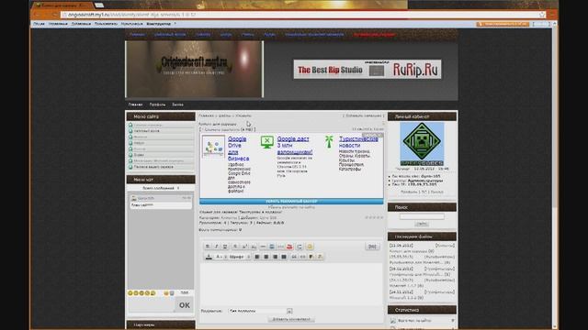Center-align the comment text

point(266,257)
